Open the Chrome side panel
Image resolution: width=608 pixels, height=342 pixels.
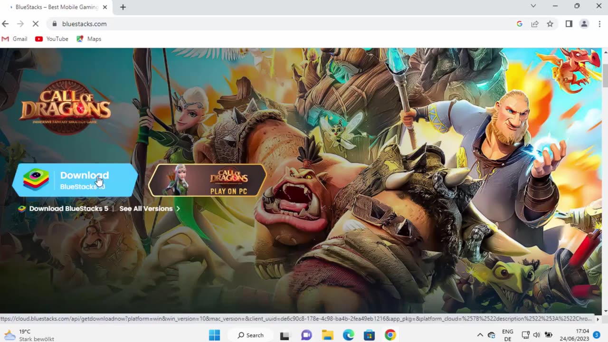[569, 24]
